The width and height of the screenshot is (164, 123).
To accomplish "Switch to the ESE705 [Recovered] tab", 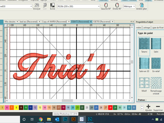I will (102, 22).
